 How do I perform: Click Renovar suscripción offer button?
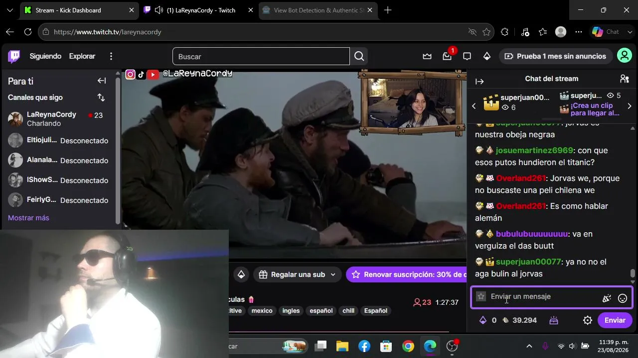[x=406, y=274]
